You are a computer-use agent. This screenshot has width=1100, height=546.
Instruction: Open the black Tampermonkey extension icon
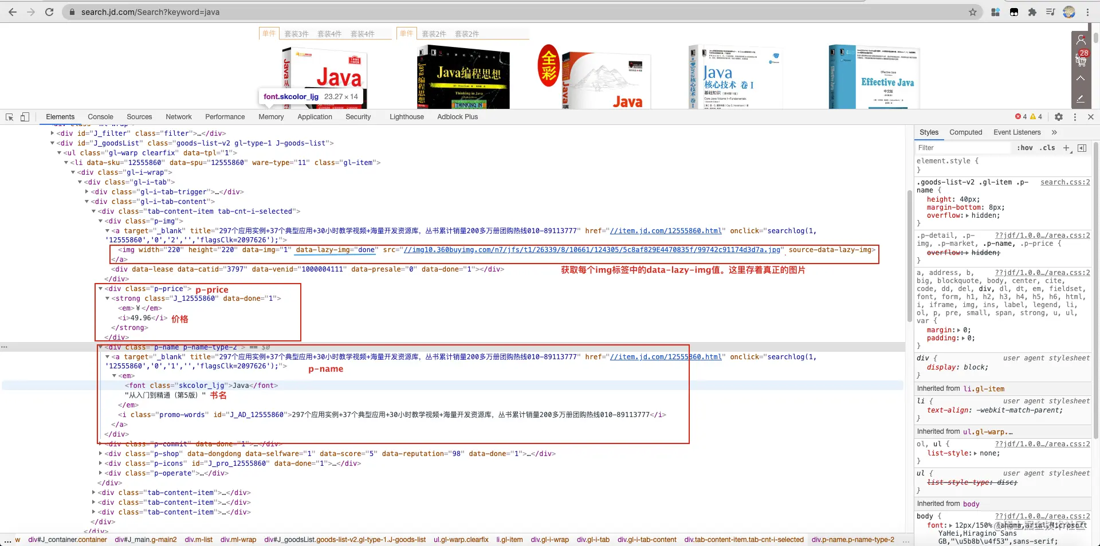point(1014,12)
